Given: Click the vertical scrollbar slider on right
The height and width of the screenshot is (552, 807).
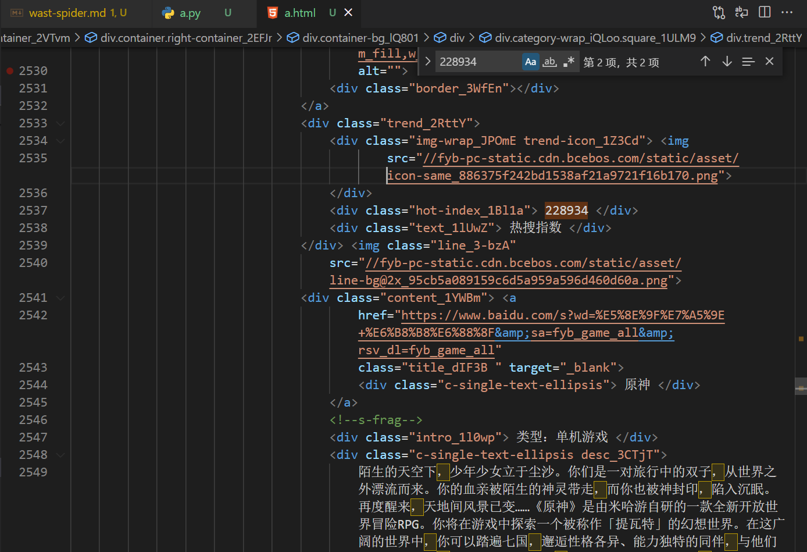Looking at the screenshot, I should click(801, 387).
